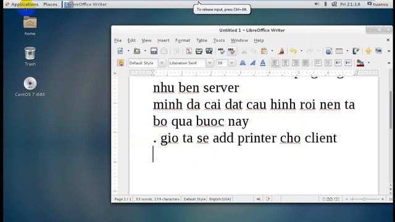The image size is (395, 222).
Task: Open the Paste dropdown arrow
Action: click(x=272, y=51)
